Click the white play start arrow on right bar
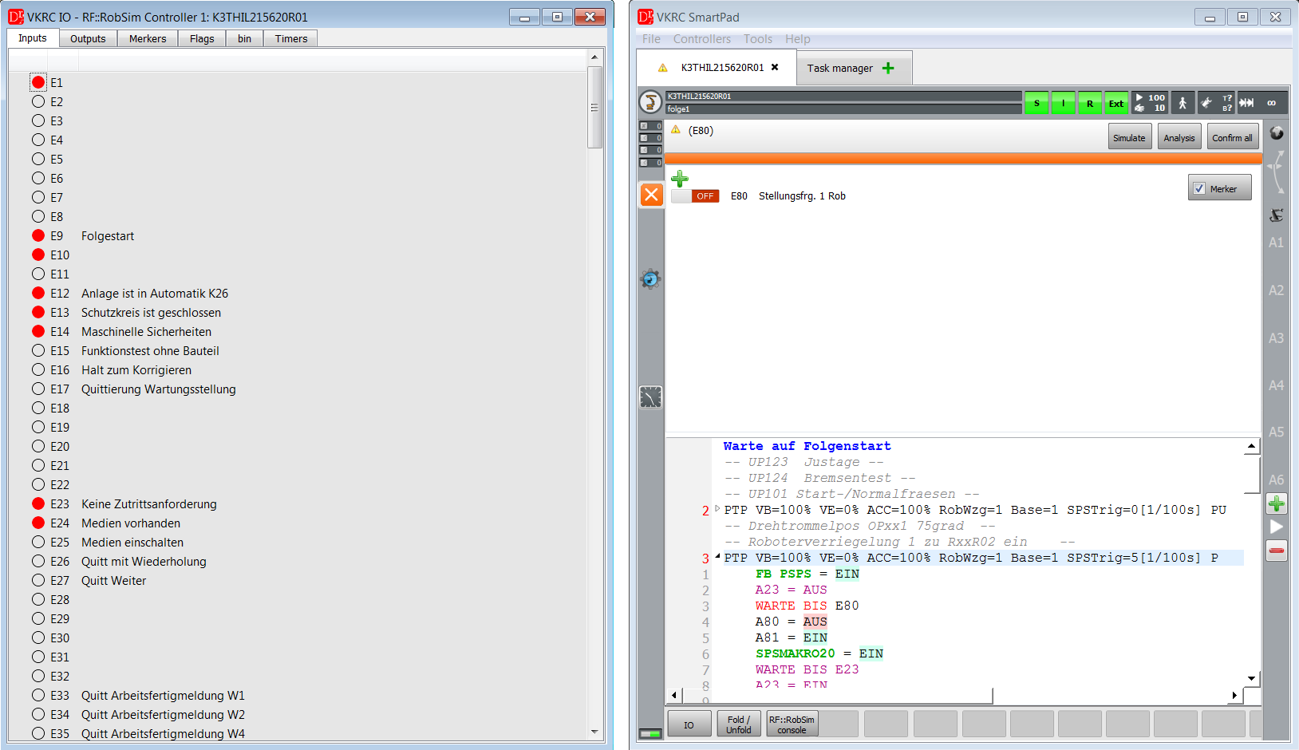1299x750 pixels. (x=1277, y=527)
